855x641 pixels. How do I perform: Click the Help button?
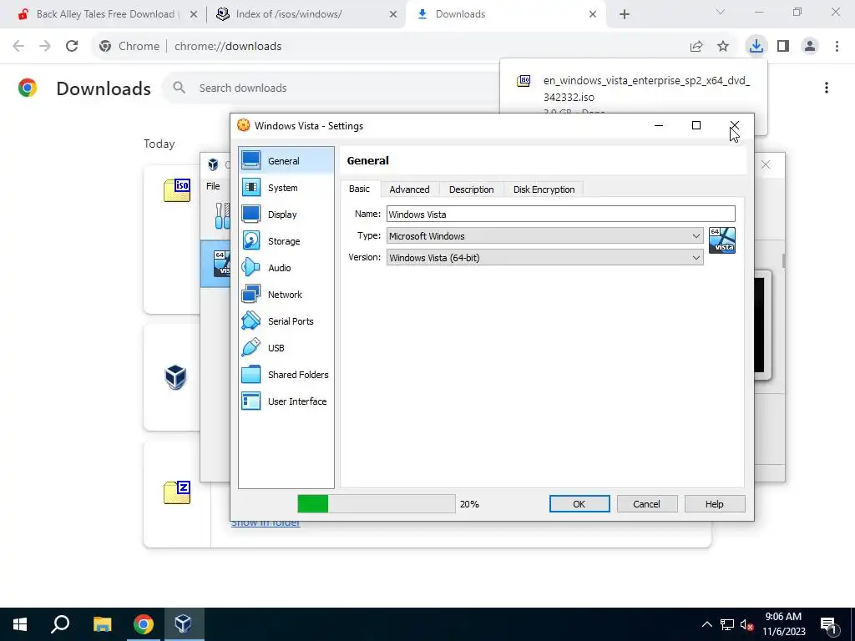click(715, 504)
